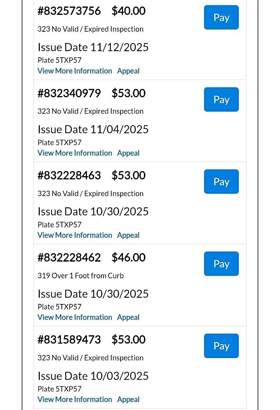
Task: Click the $46.00 amount on ticket #832228462
Action: point(128,258)
